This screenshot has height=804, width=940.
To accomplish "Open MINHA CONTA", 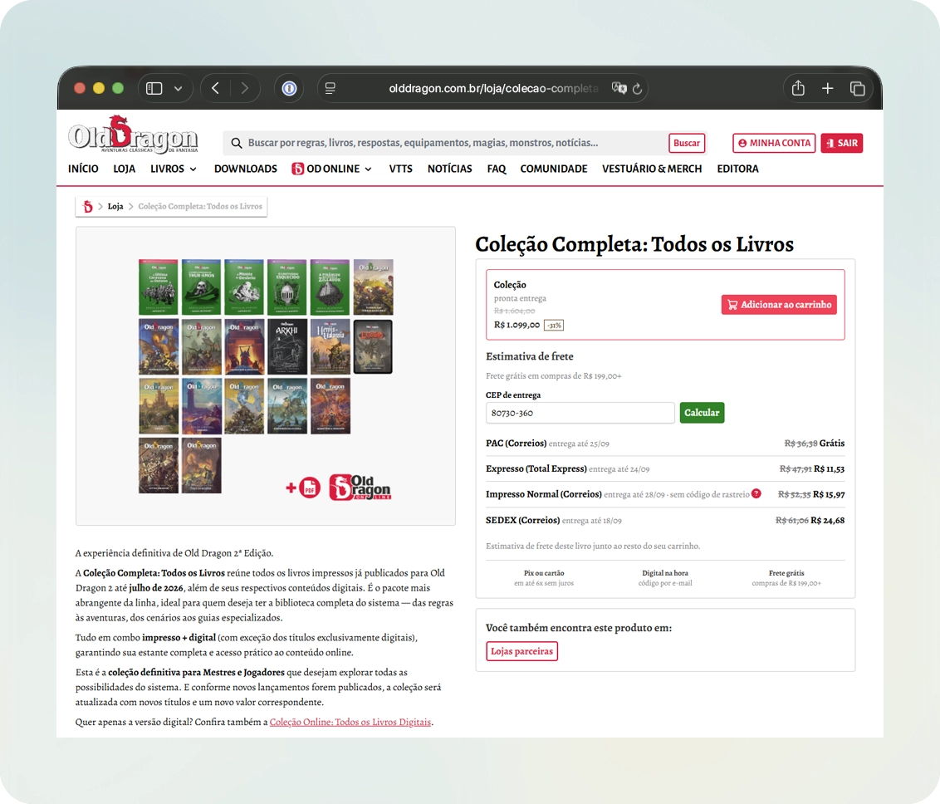I will click(x=774, y=144).
